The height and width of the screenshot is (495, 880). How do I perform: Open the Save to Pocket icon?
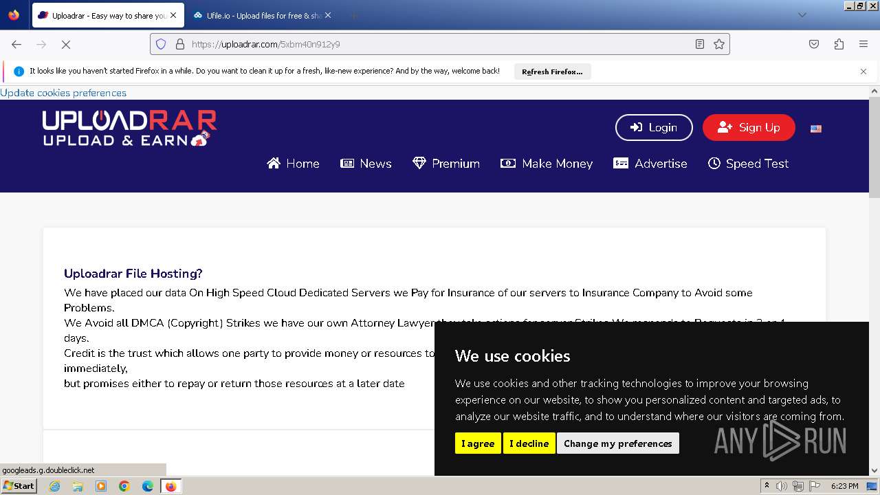pos(814,44)
